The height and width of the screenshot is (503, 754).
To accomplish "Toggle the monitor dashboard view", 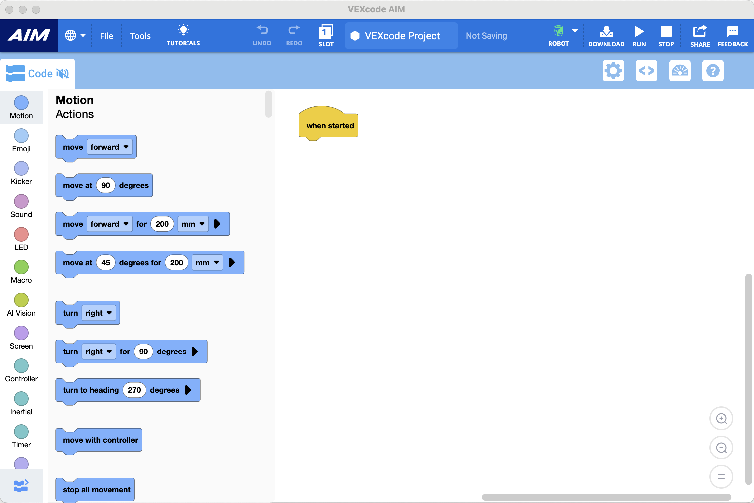I will click(x=680, y=71).
